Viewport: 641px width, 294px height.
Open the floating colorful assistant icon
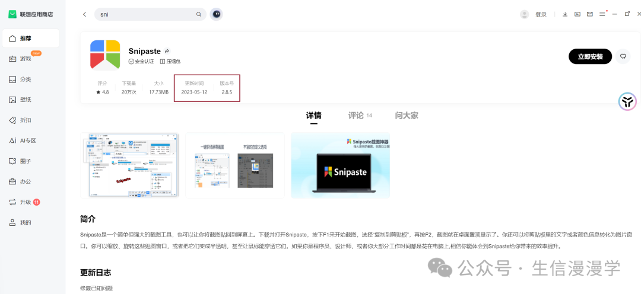tap(627, 102)
